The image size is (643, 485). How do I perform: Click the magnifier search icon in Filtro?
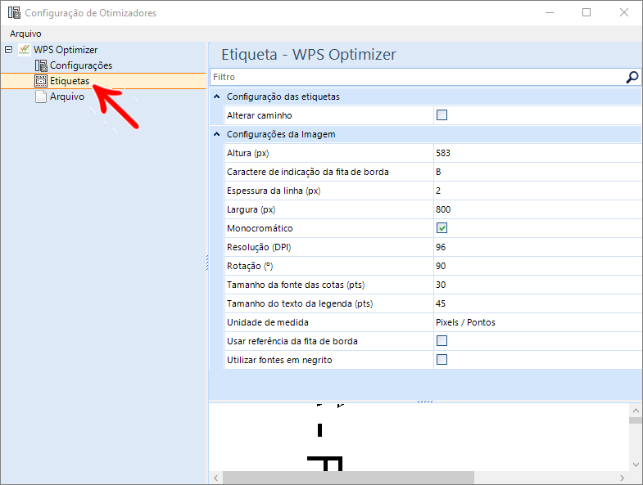click(632, 77)
